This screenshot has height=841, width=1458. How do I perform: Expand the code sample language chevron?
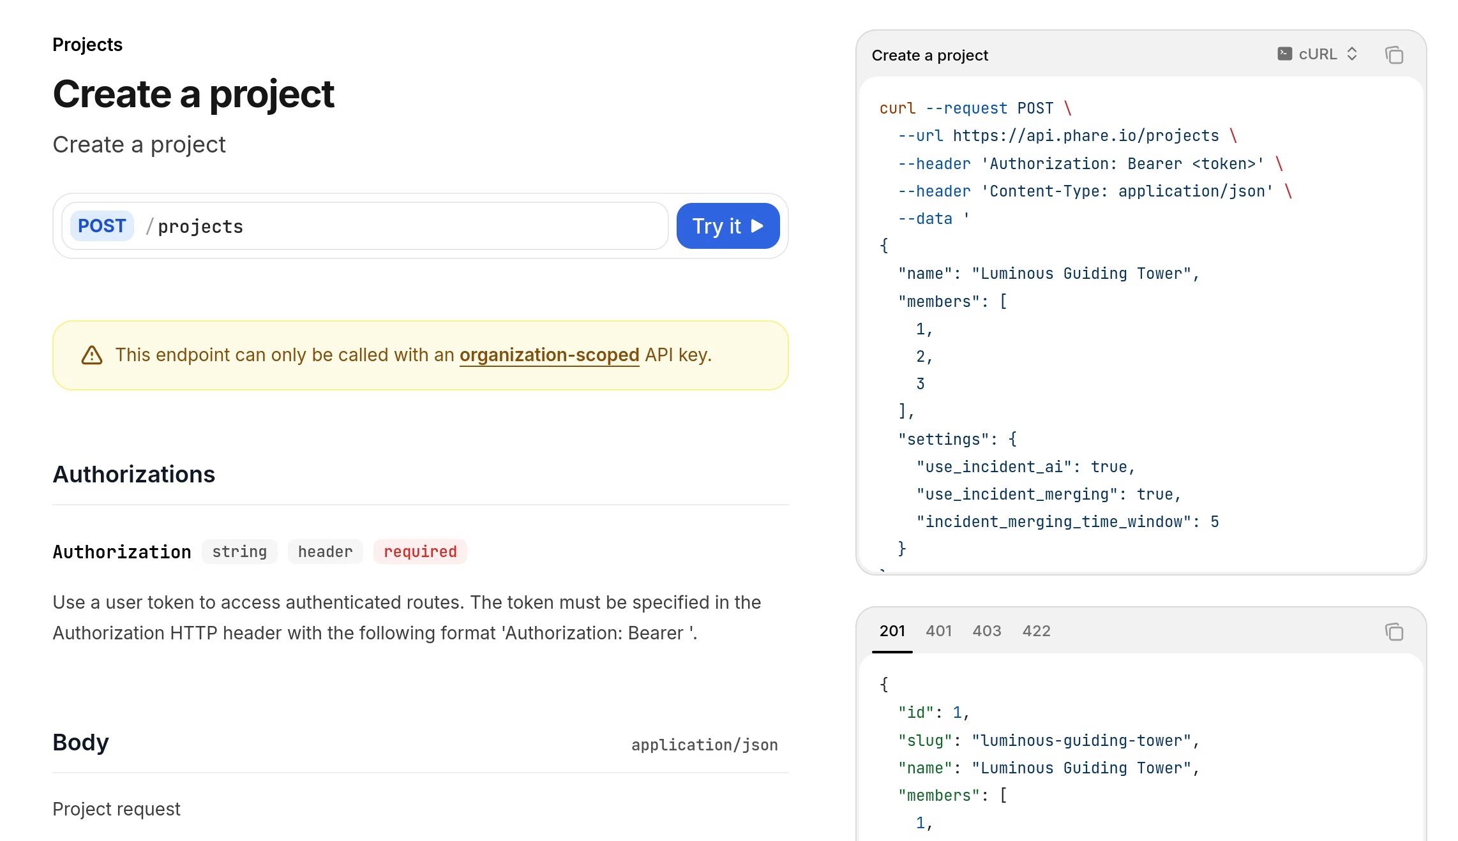pos(1352,54)
